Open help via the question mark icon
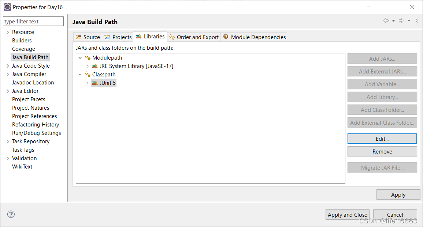The height and width of the screenshot is (227, 423). [11, 214]
